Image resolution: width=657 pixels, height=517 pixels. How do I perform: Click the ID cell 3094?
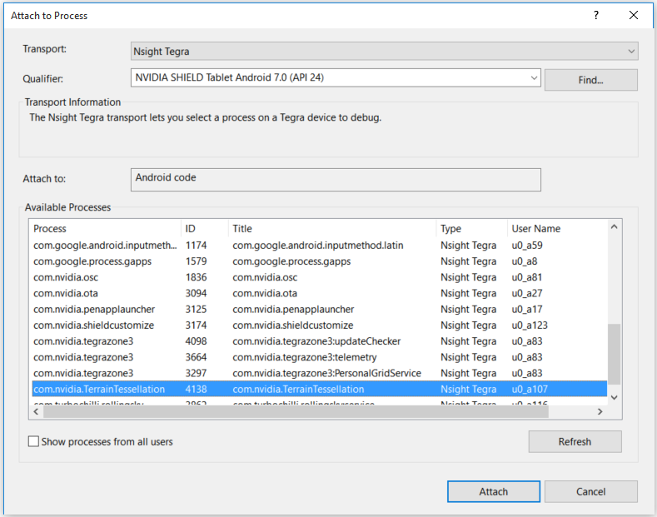[196, 293]
